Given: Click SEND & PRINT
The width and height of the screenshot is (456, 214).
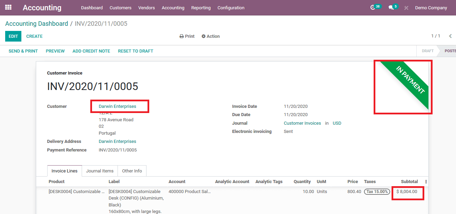Looking at the screenshot, I should pyautogui.click(x=23, y=51).
